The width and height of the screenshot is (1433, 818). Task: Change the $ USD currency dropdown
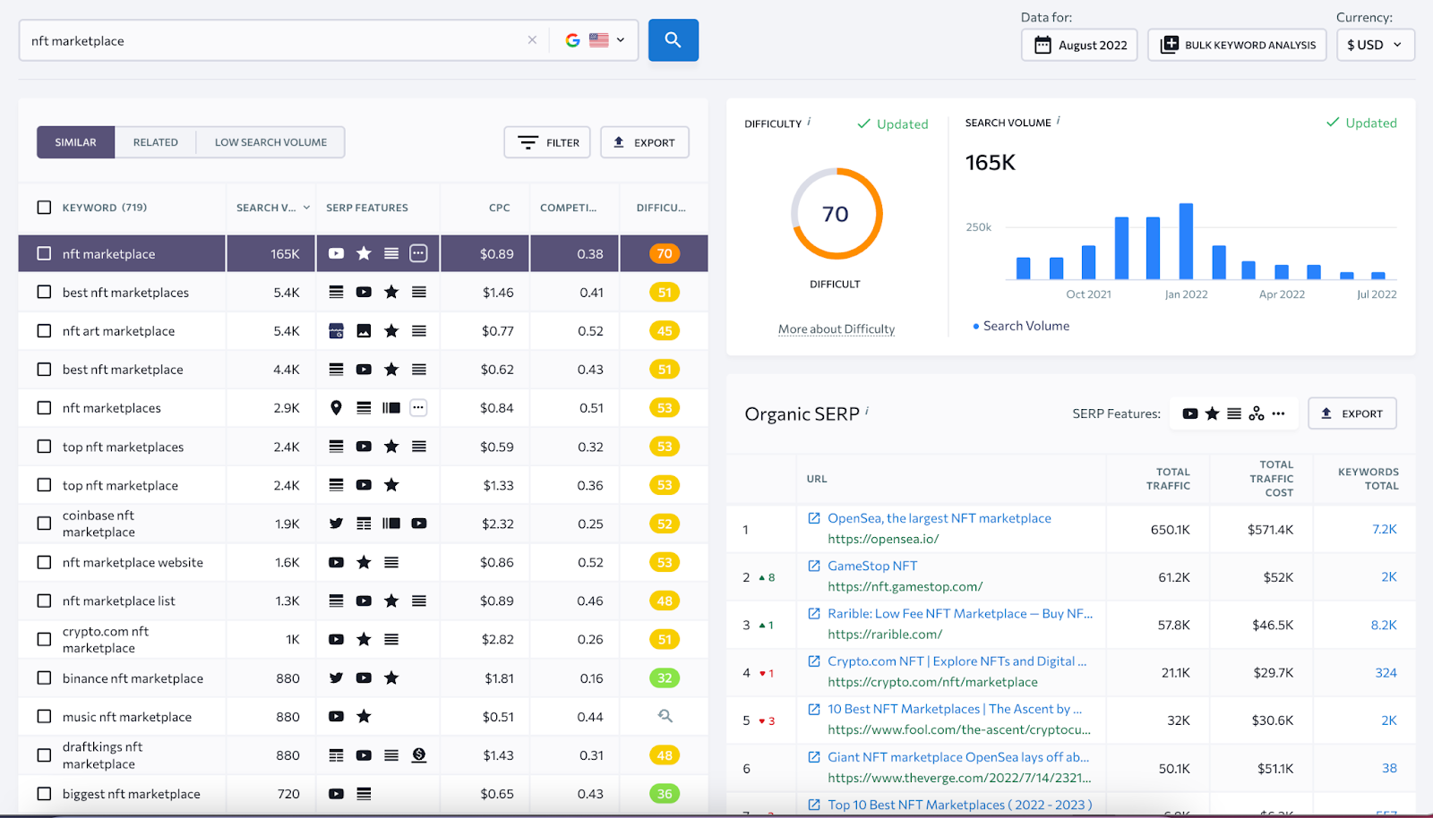[x=1375, y=45]
